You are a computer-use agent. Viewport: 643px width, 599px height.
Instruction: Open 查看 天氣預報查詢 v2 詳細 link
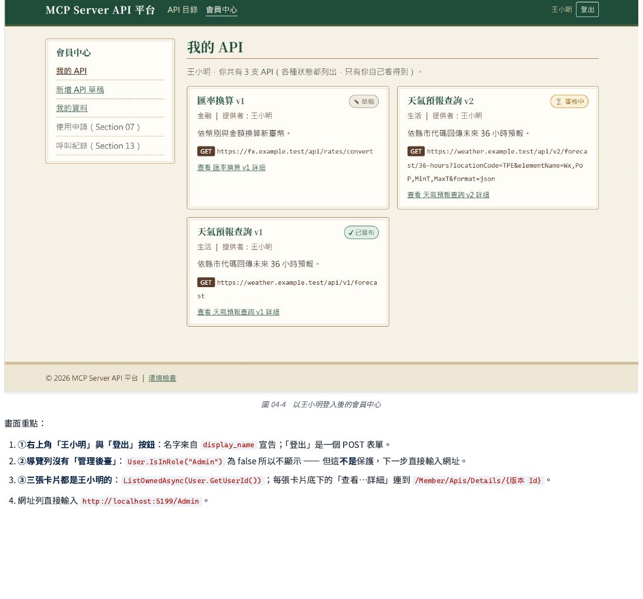448,195
